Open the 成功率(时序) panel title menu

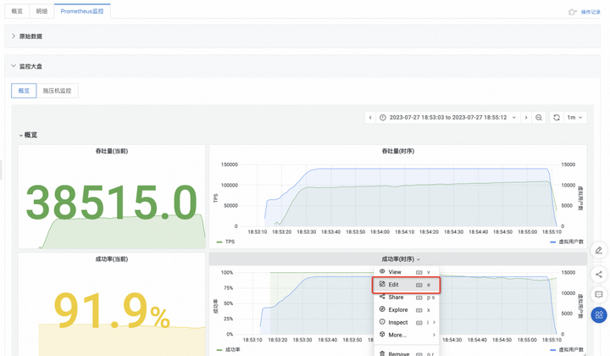[401, 259]
